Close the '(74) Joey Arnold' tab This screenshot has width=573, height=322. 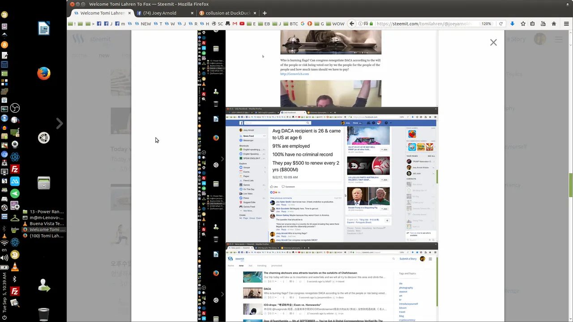(x=192, y=13)
